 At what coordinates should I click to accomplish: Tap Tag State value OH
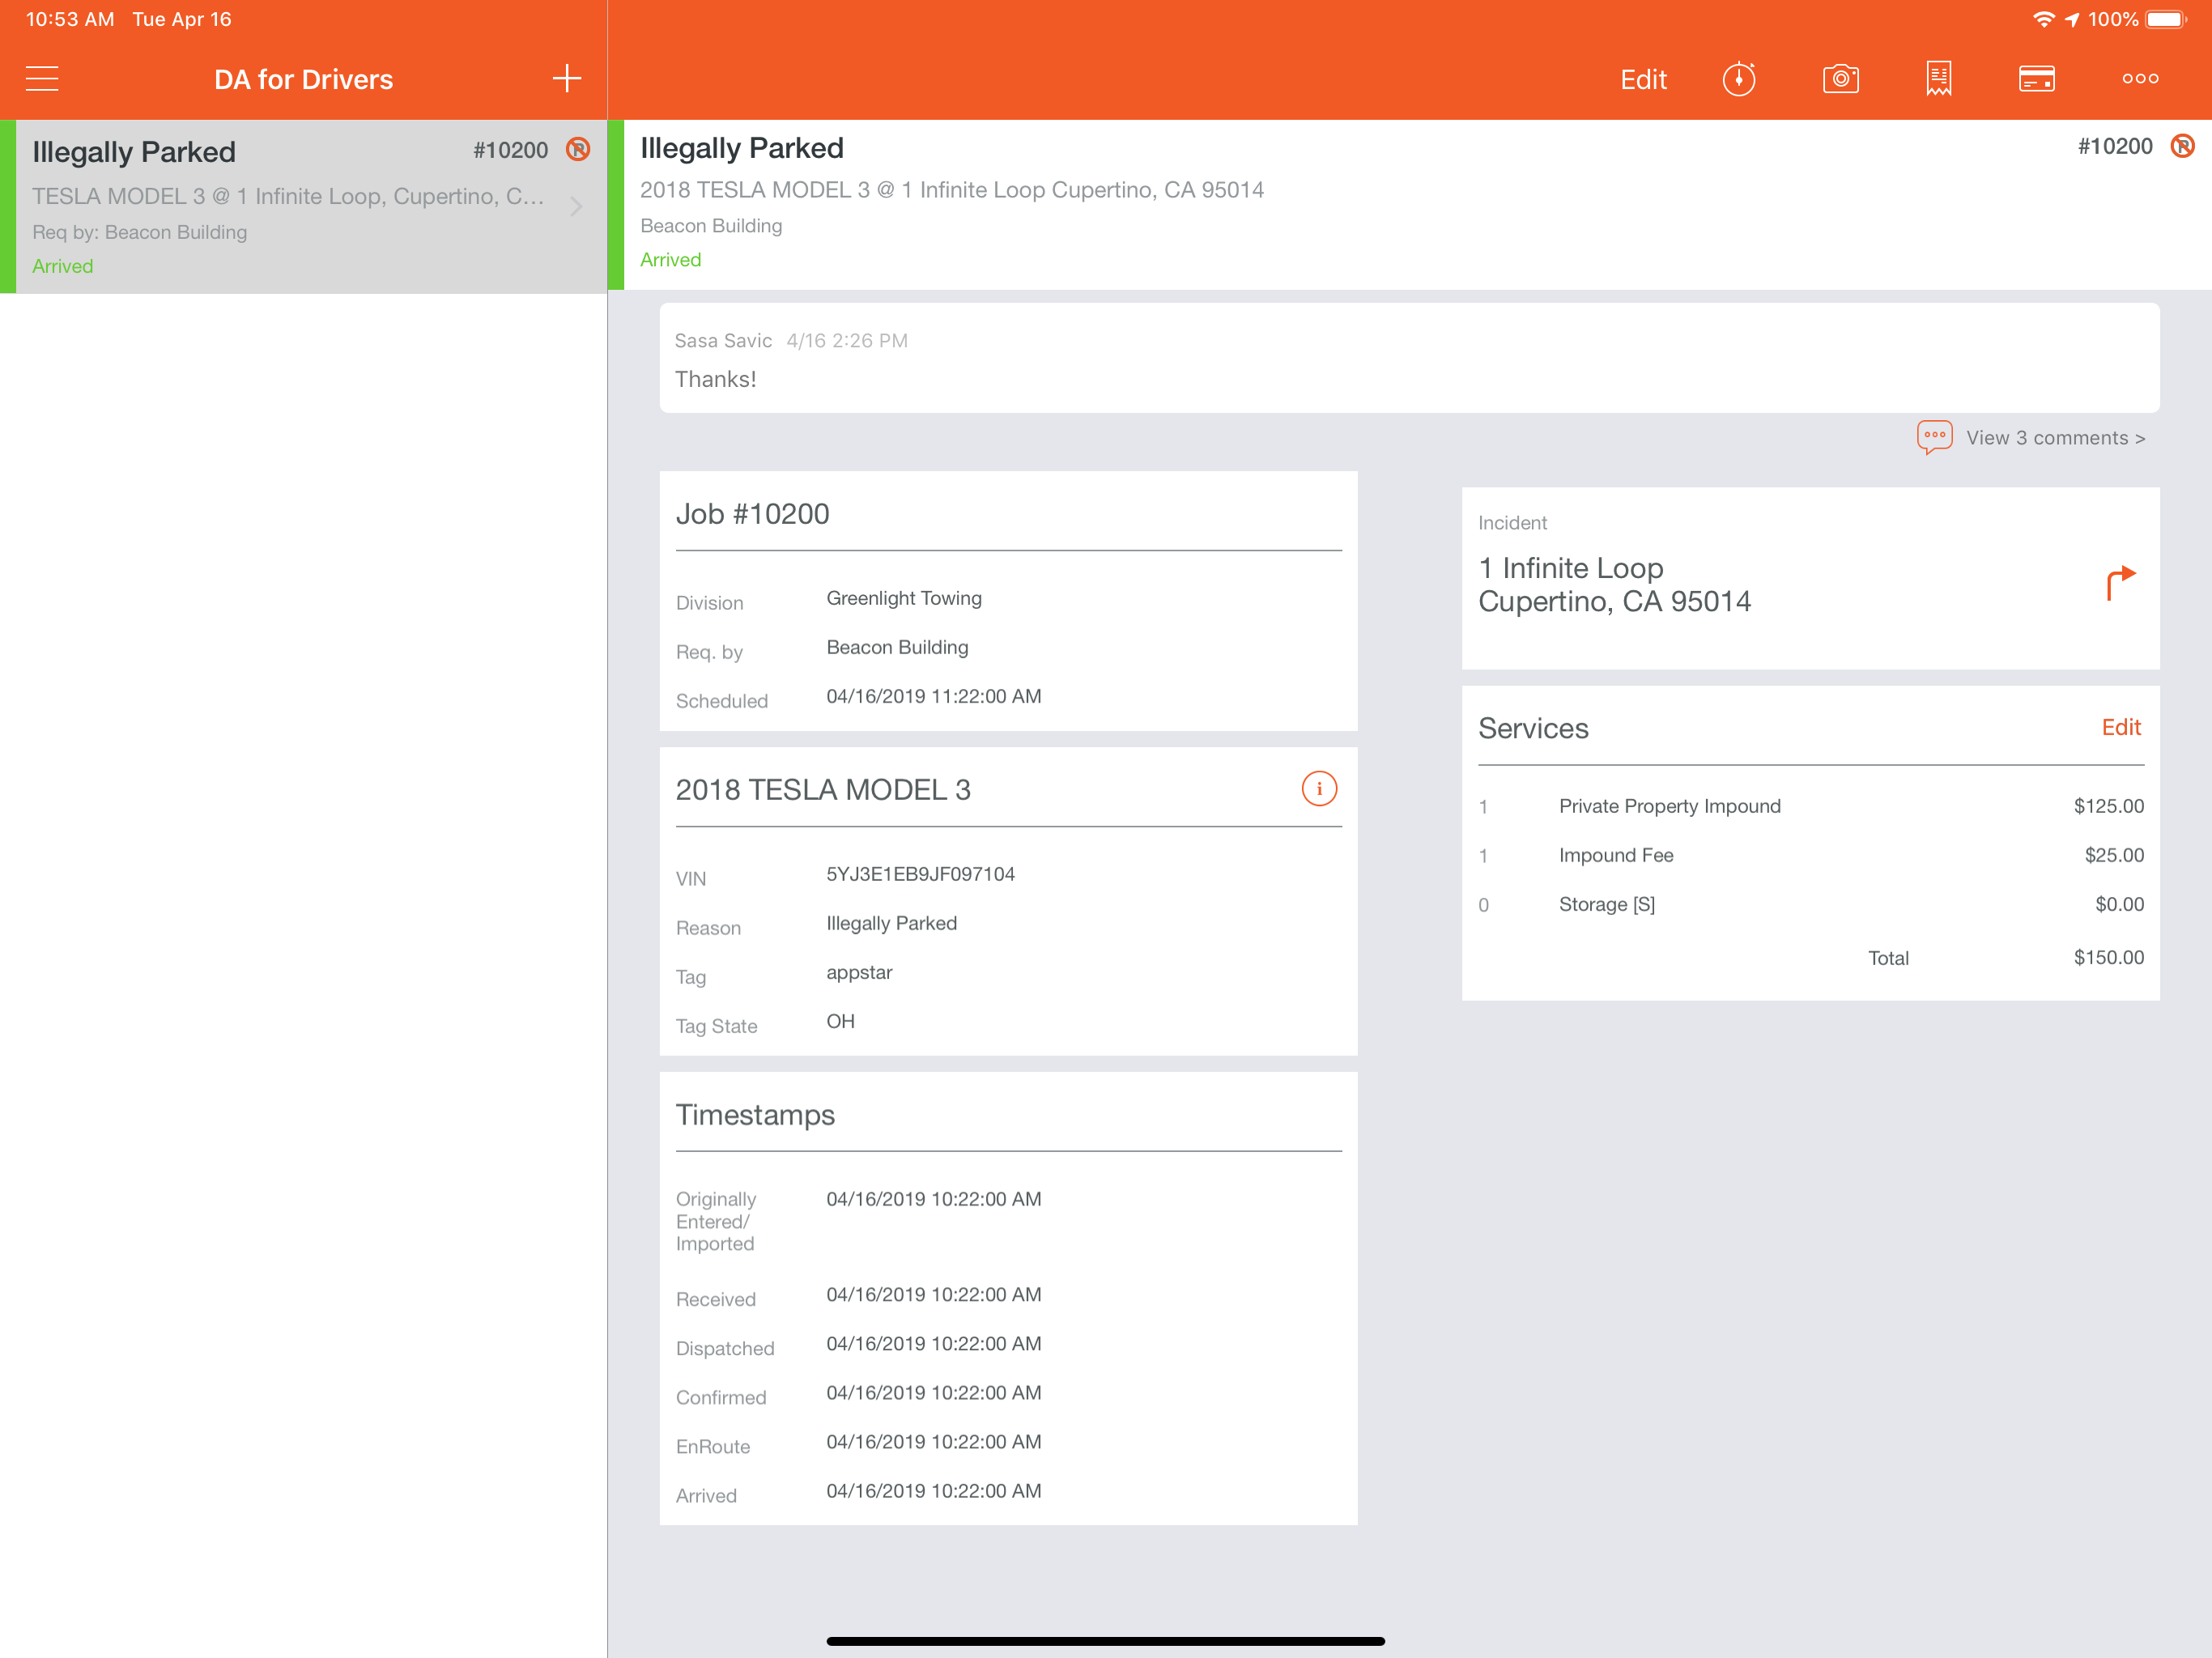840,1021
